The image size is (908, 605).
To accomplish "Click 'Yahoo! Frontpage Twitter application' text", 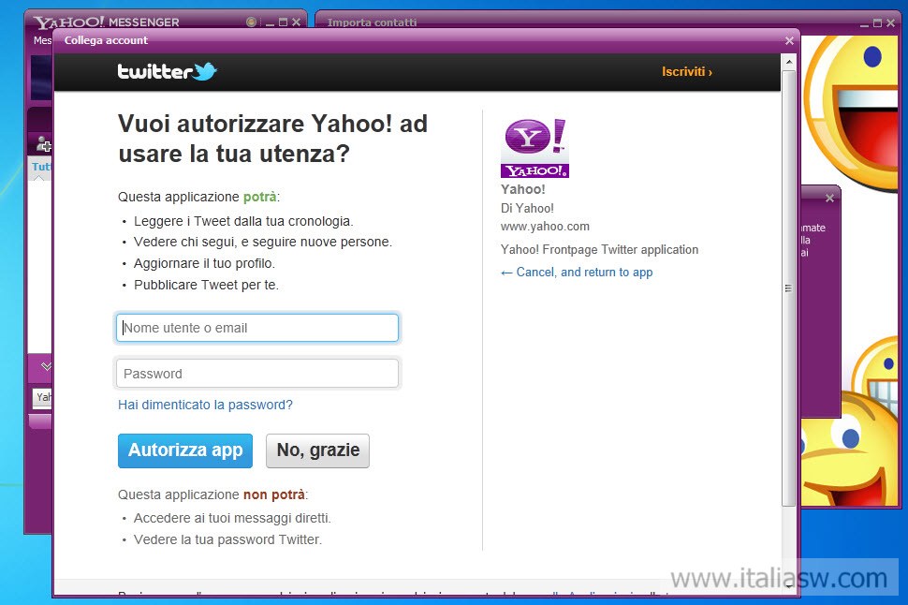I will coord(599,250).
